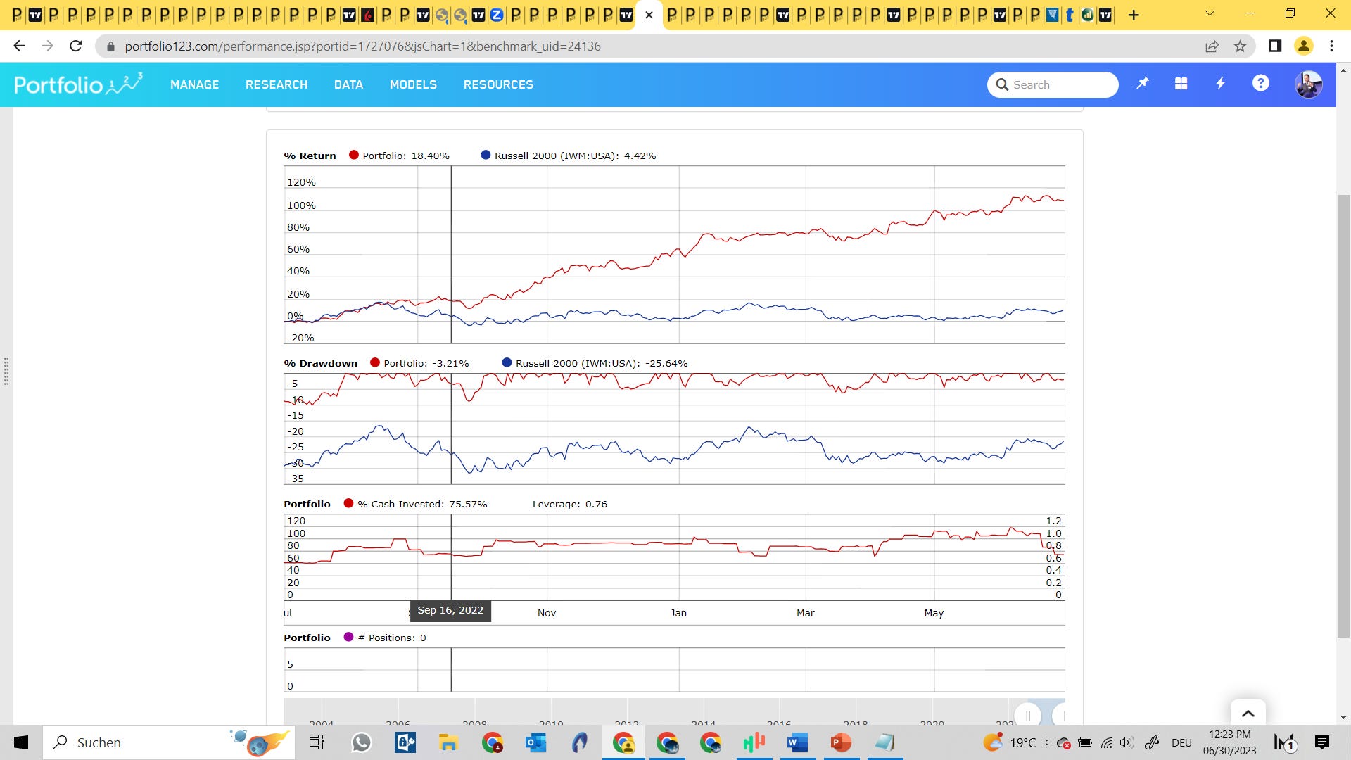Screen dimensions: 1351x760
Task: Click the chart range slider handle
Action: (1028, 716)
